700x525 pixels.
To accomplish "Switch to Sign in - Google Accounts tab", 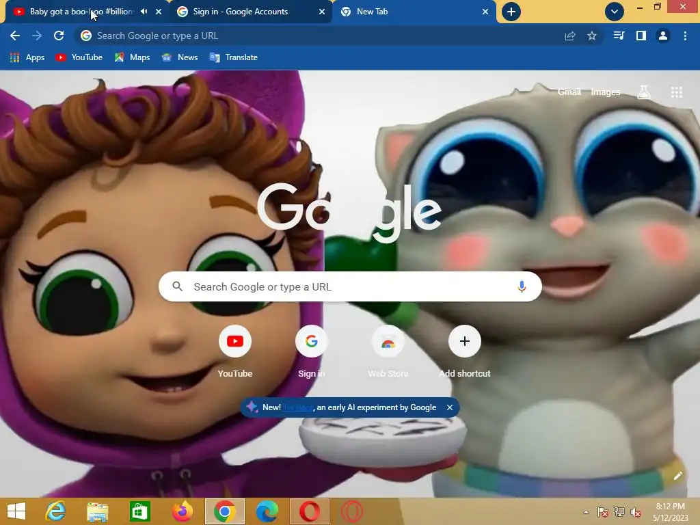I will tap(241, 12).
